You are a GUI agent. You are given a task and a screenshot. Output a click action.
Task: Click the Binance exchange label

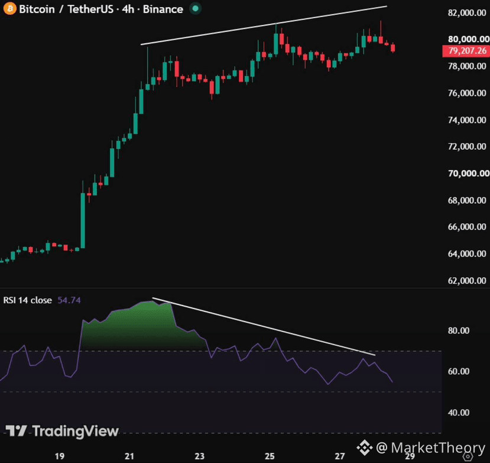(x=163, y=9)
